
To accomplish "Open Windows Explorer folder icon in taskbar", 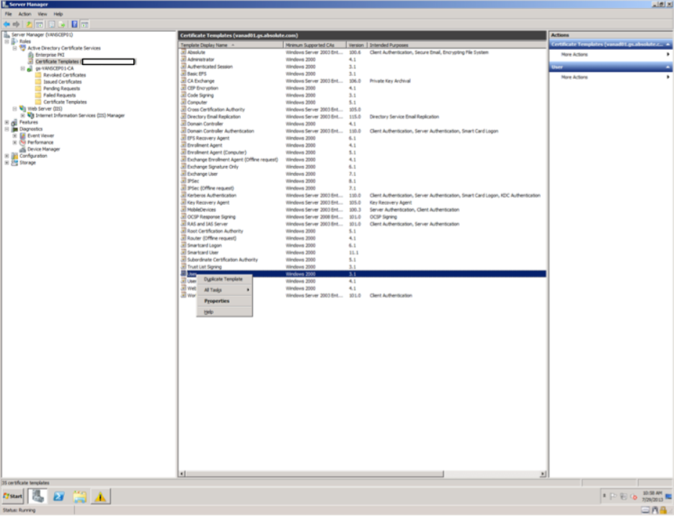I will [x=79, y=497].
